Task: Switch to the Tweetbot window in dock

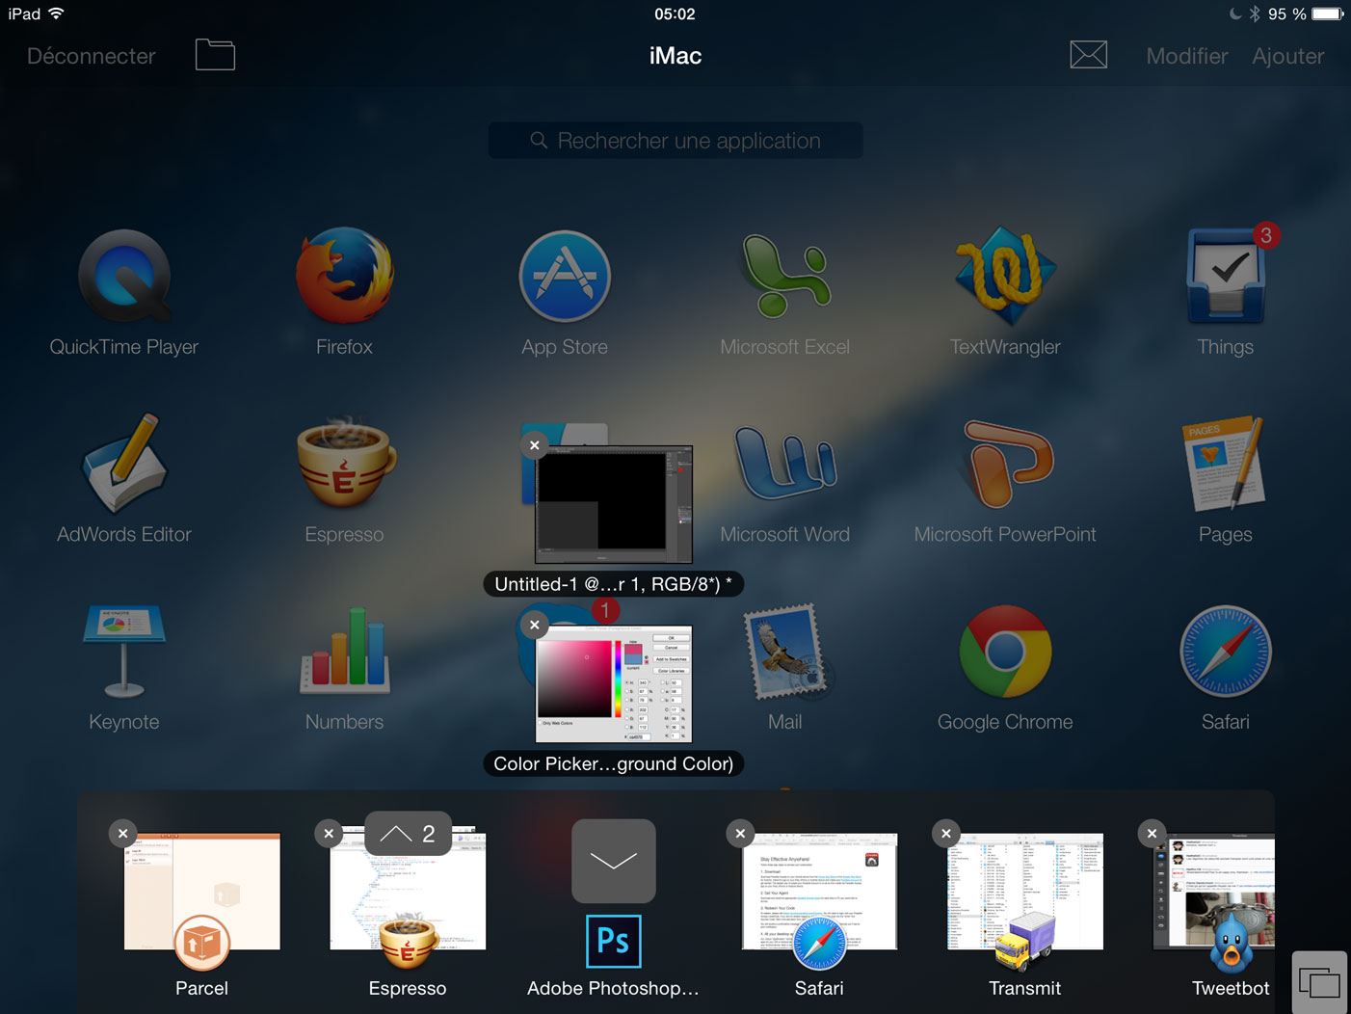Action: click(x=1214, y=892)
